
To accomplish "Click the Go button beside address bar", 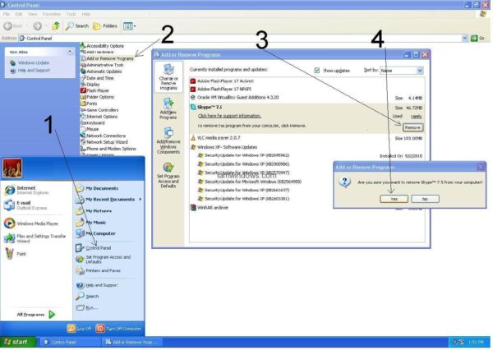I will 477,39.
